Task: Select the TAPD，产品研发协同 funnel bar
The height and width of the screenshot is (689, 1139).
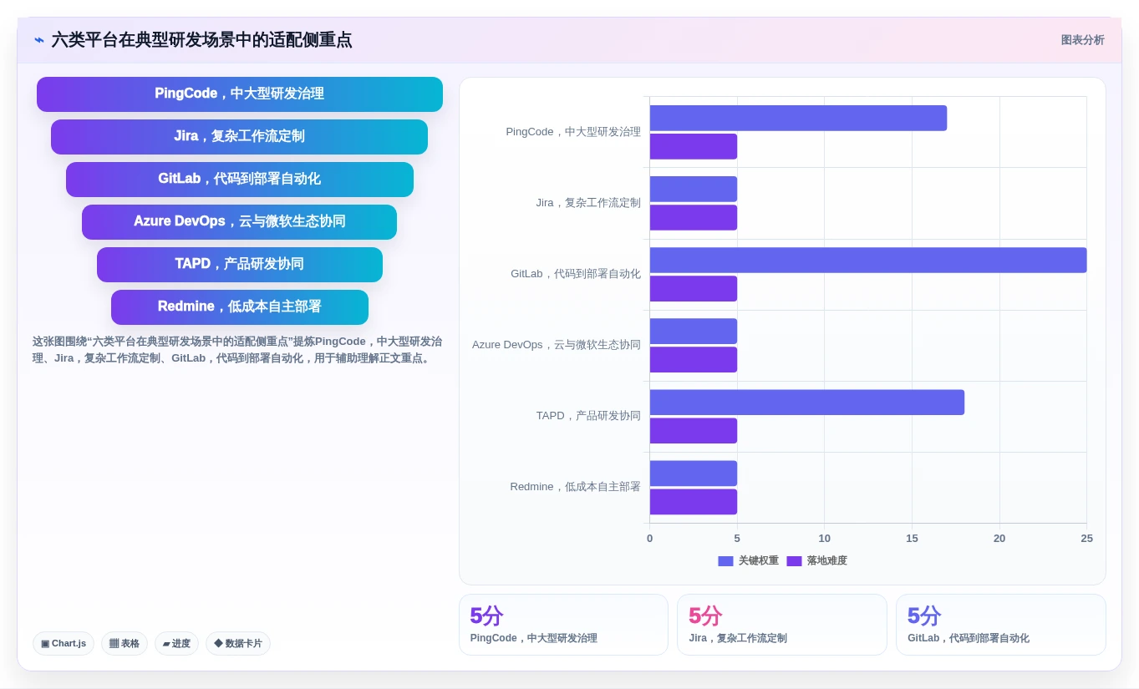Action: pos(240,265)
